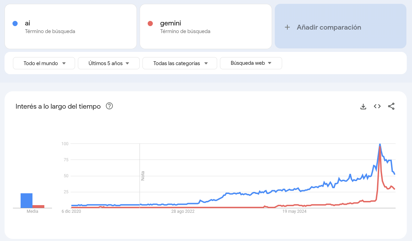412x241 pixels.
Task: Click the 'Interés a lo largo del tiempo' heading
Action: pos(57,106)
